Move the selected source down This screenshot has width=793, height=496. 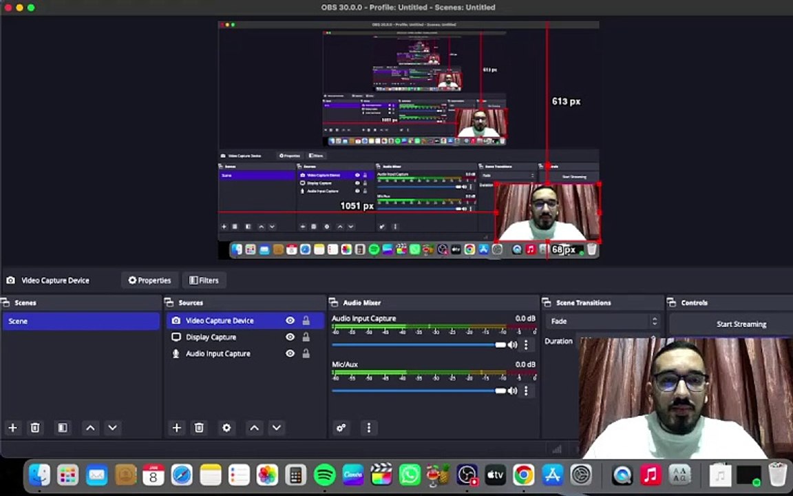pyautogui.click(x=277, y=428)
